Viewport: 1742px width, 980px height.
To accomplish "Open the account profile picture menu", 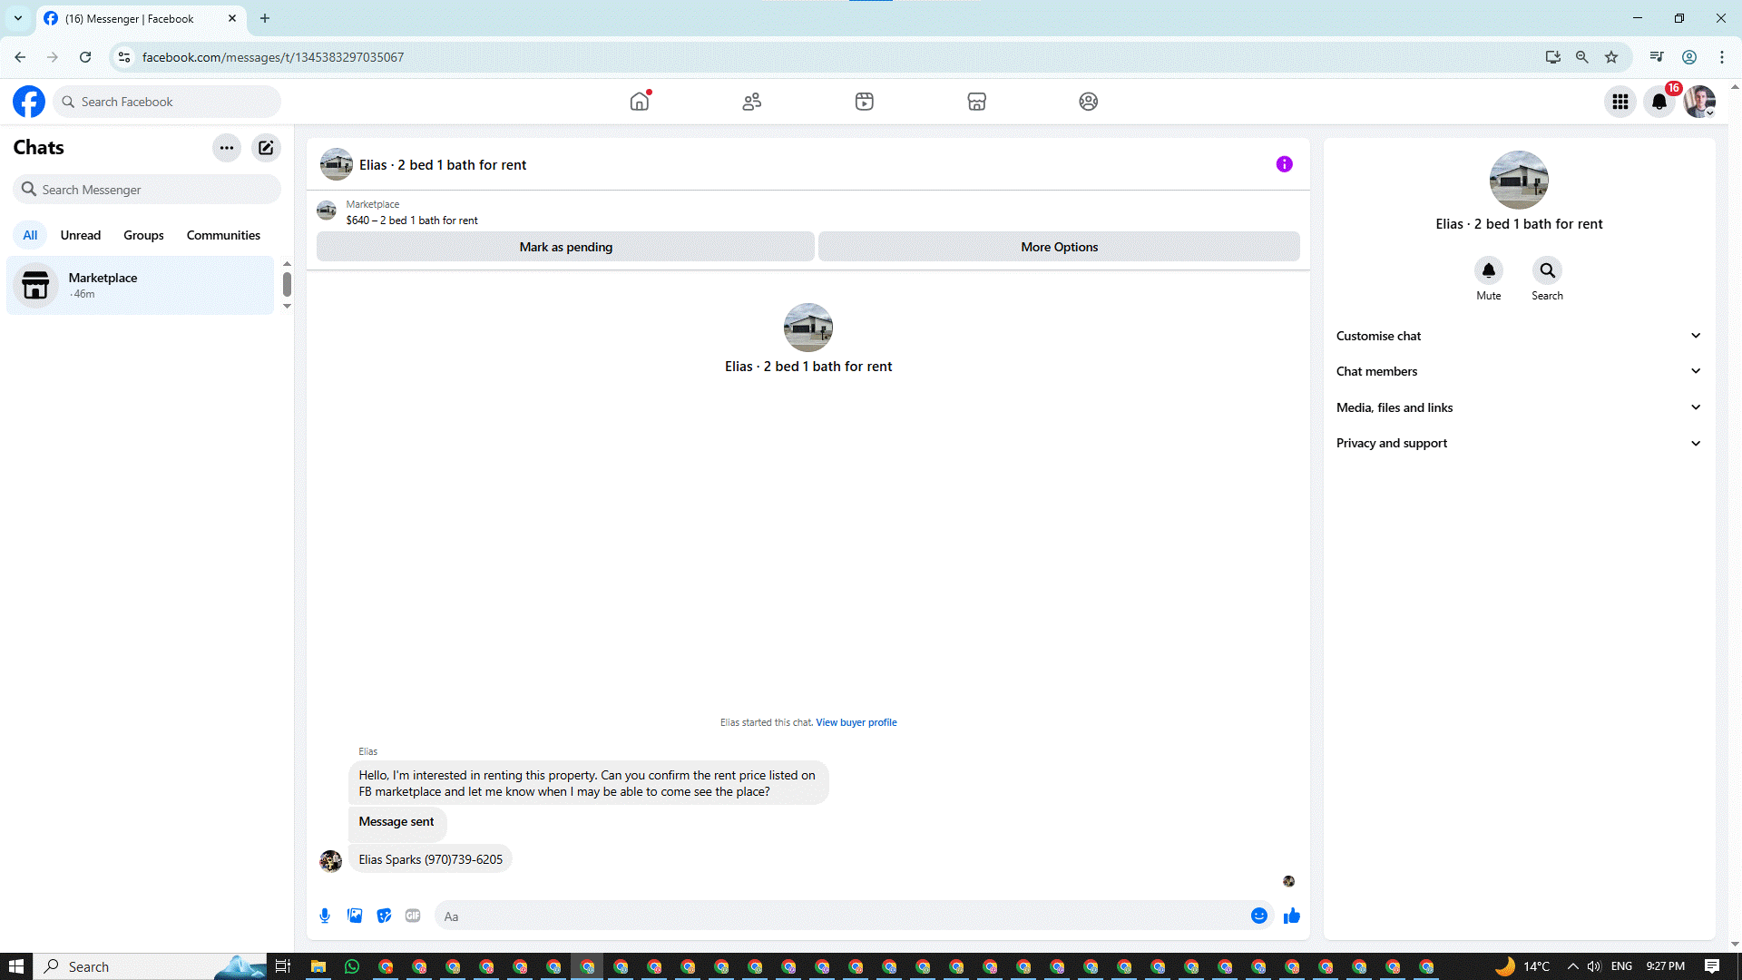I will [1700, 102].
